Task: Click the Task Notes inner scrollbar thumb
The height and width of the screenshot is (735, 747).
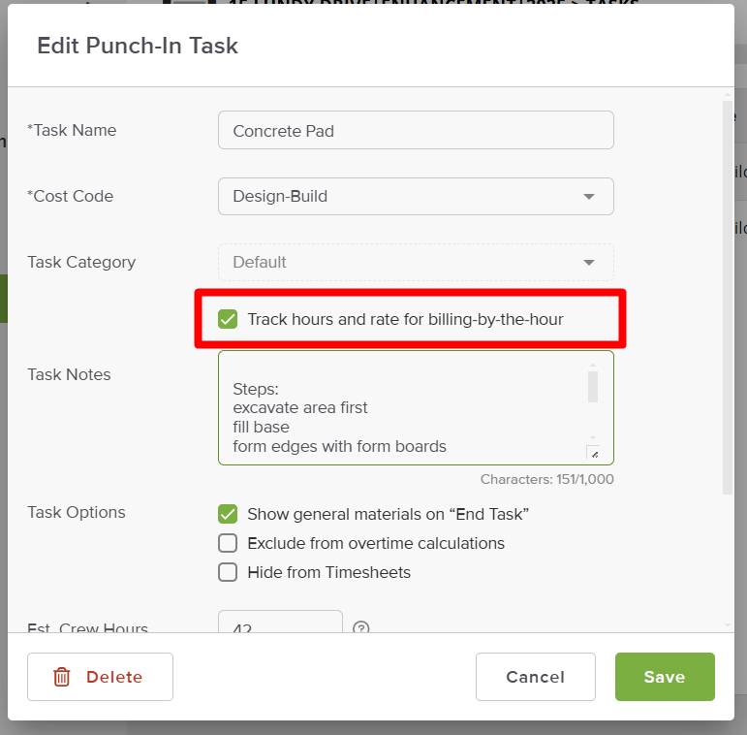Action: point(593,387)
